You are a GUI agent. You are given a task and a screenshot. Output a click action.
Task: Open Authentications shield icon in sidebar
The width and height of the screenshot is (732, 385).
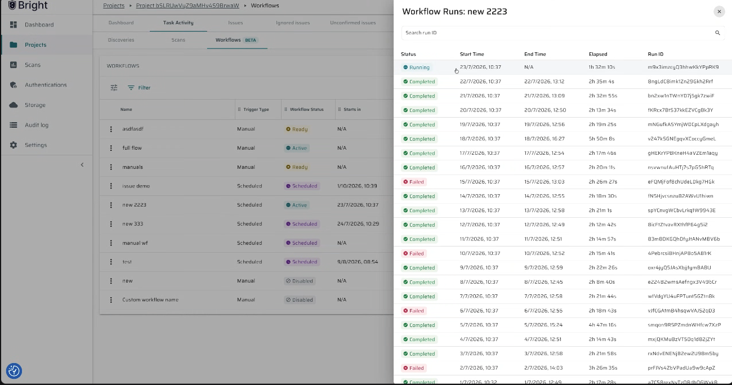(x=14, y=85)
